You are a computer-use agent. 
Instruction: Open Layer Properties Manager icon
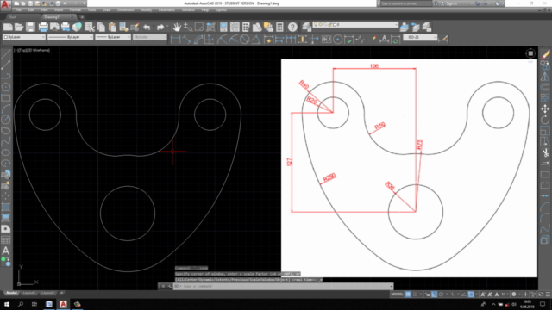point(307,27)
